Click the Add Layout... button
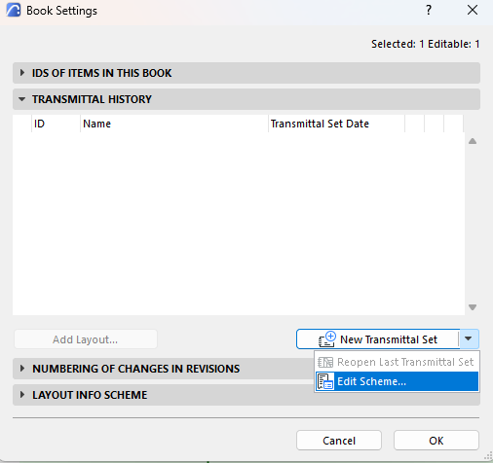The image size is (493, 463). coord(86,339)
